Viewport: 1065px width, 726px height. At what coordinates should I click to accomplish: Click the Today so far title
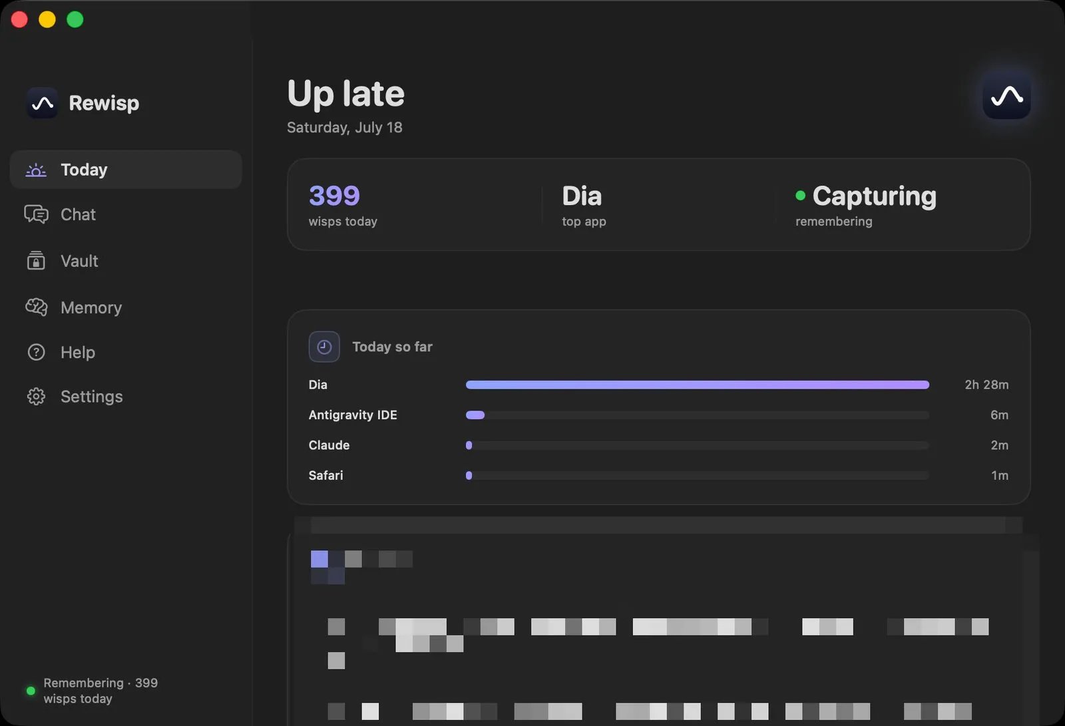[392, 347]
